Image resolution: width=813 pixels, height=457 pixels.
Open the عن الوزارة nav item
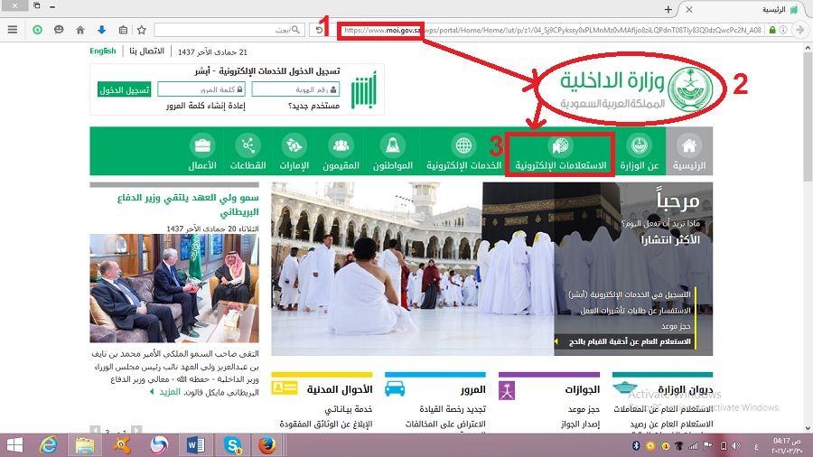(x=640, y=154)
